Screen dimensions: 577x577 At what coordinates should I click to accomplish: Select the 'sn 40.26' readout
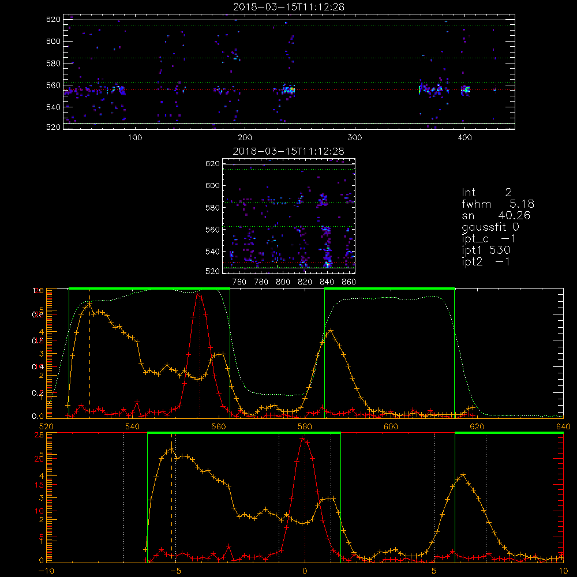(x=496, y=215)
